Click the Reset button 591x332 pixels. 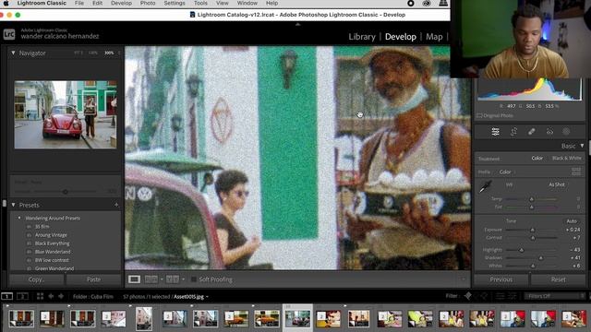[558, 279]
